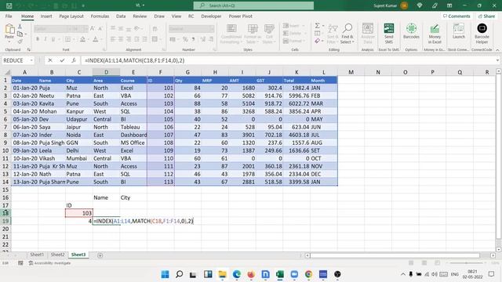
Task: Click the Comma Style icon
Action: [x=194, y=39]
